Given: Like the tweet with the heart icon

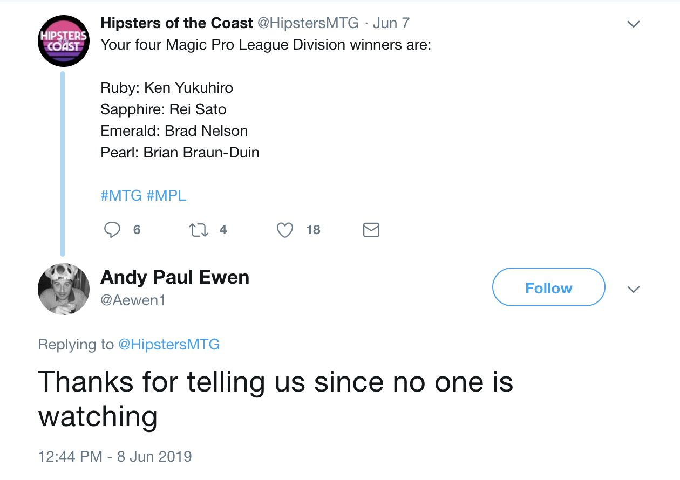Looking at the screenshot, I should (284, 230).
